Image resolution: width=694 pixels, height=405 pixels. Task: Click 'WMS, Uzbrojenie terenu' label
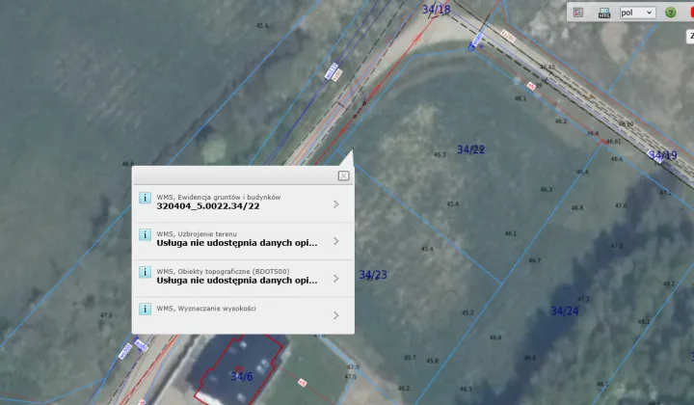(197, 233)
